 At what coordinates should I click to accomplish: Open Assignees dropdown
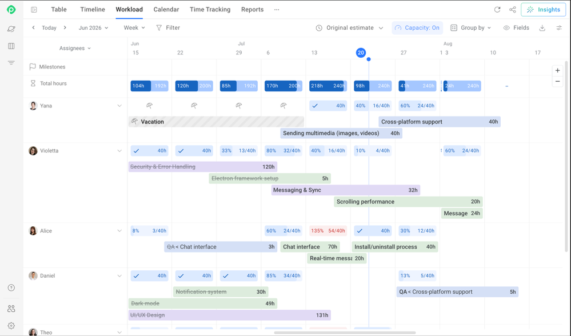pos(75,48)
